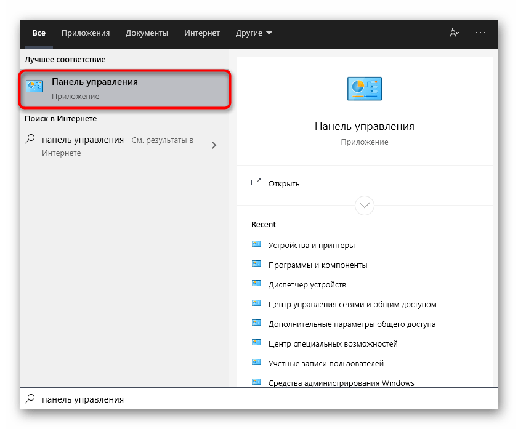Click the Панель управления preview icon
Viewport: 518px width, 429px height.
(364, 88)
